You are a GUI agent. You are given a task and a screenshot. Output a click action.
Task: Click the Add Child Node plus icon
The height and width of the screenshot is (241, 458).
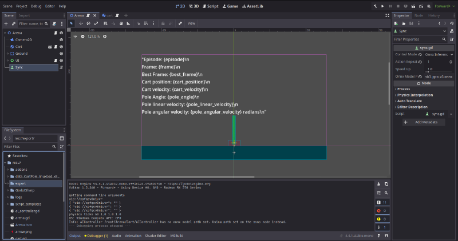tap(6, 23)
